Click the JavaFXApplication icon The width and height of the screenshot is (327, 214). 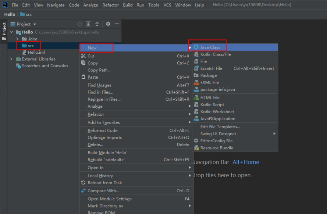point(196,119)
